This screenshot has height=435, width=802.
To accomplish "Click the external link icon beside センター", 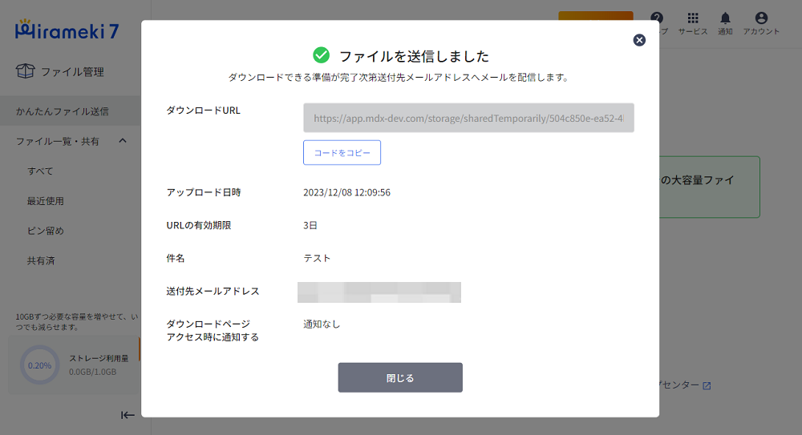I will (x=707, y=385).
